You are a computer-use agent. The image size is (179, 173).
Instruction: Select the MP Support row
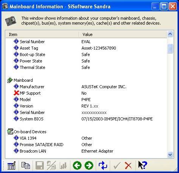tap(86, 93)
